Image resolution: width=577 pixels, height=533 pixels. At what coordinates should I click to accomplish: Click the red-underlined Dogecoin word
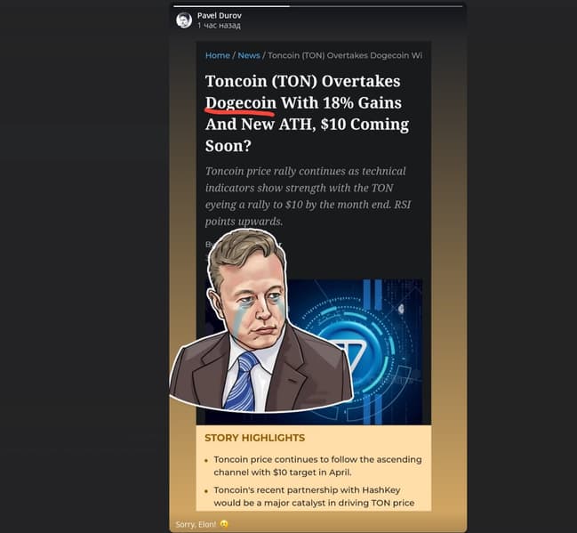(241, 102)
